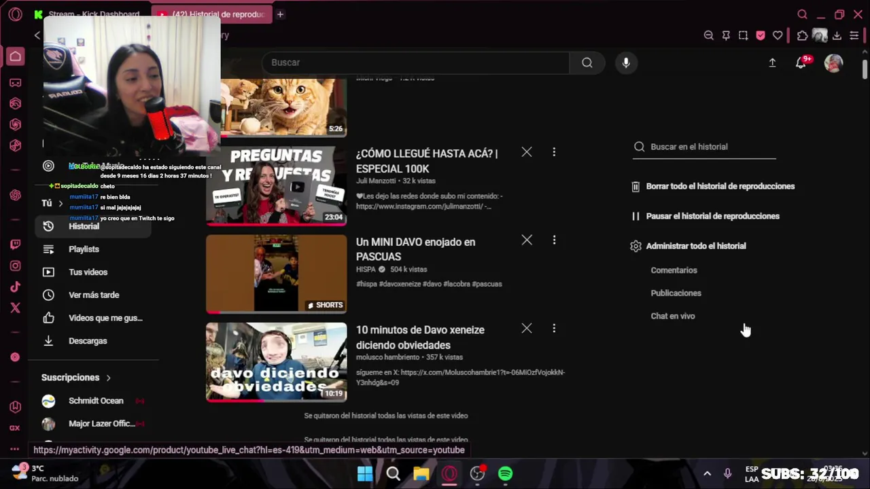870x489 pixels.
Task: Click the Opera ad blocker shield icon
Action: (761, 35)
